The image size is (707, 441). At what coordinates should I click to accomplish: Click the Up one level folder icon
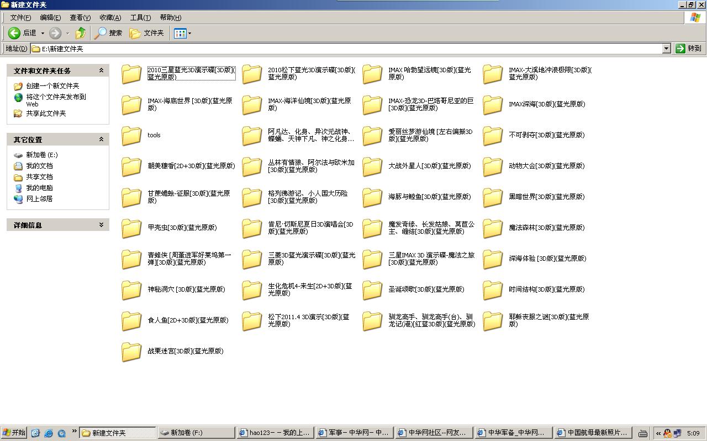[81, 33]
